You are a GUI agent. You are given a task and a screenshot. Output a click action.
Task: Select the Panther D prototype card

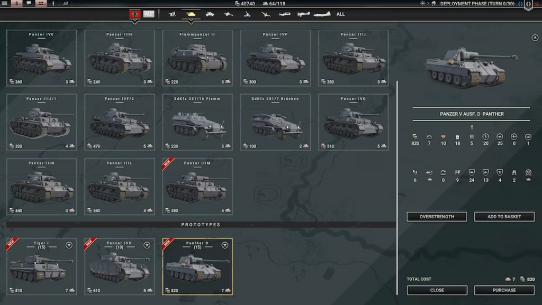[197, 266]
